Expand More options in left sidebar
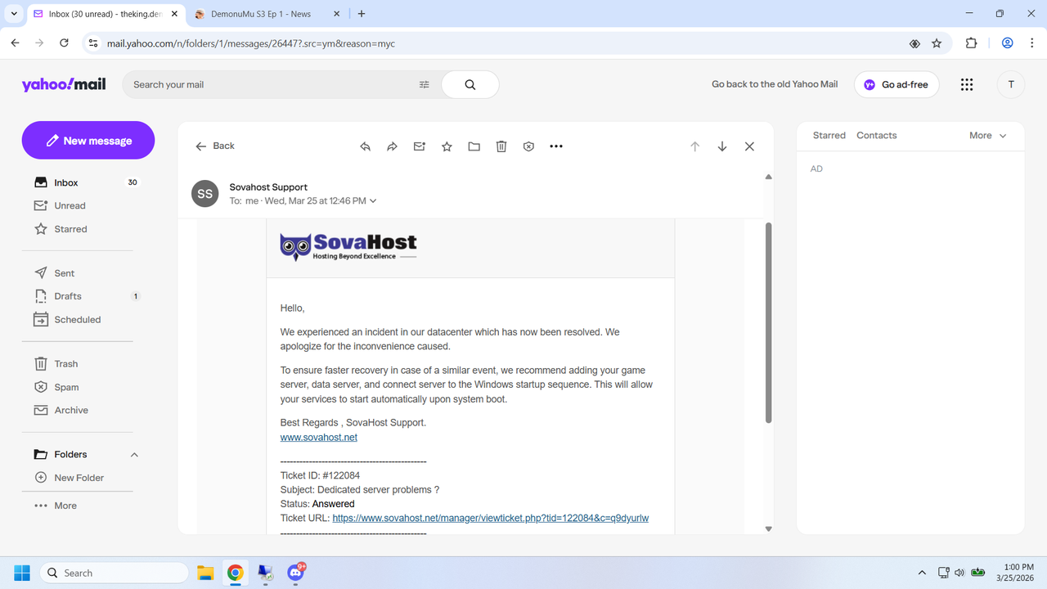 point(55,506)
